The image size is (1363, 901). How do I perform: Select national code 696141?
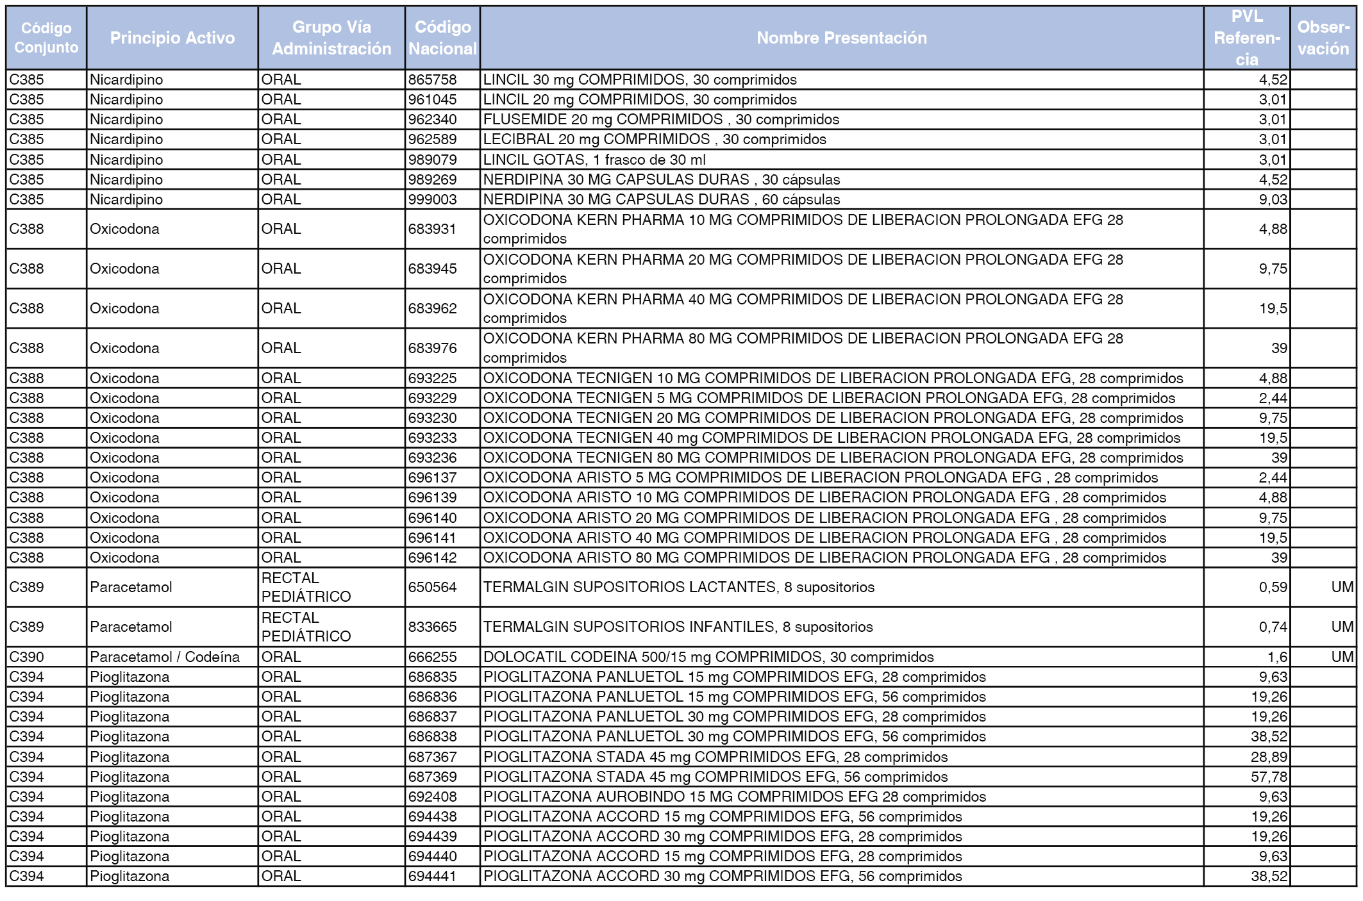(x=442, y=538)
